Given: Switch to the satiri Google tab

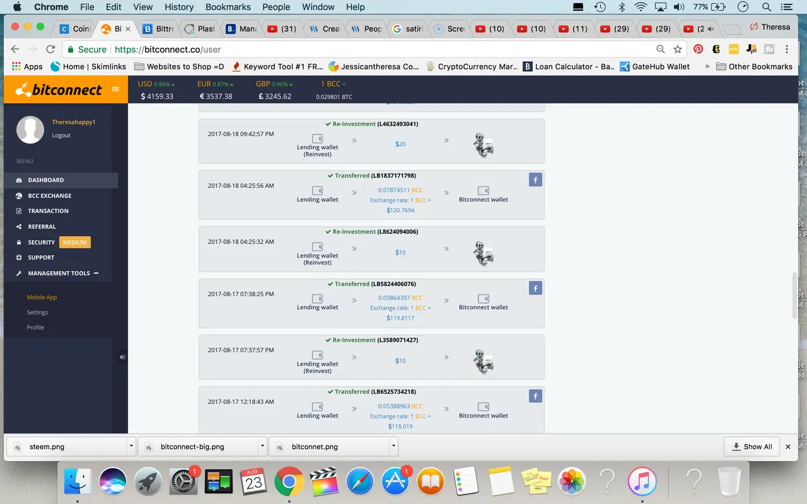Looking at the screenshot, I should (x=408, y=28).
